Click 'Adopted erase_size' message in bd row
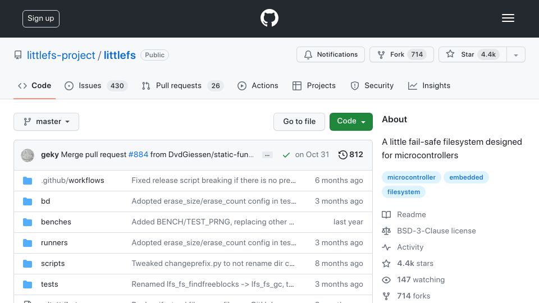This screenshot has width=539, height=303. pyautogui.click(x=213, y=201)
